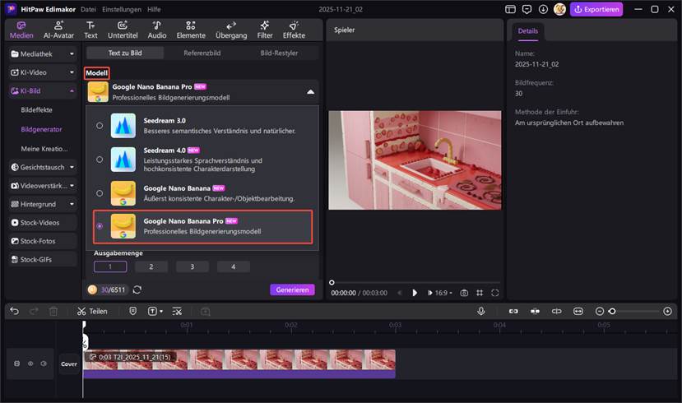
Task: Refresh the credits counter icon
Action: 137,290
